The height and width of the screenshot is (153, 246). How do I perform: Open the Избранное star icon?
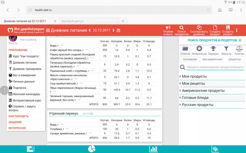click(x=199, y=48)
